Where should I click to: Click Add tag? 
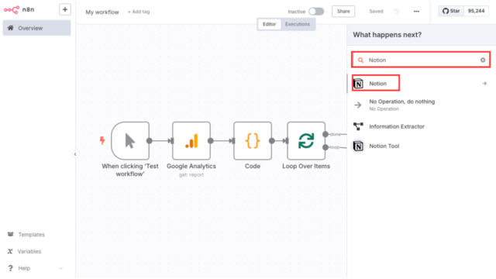[139, 12]
